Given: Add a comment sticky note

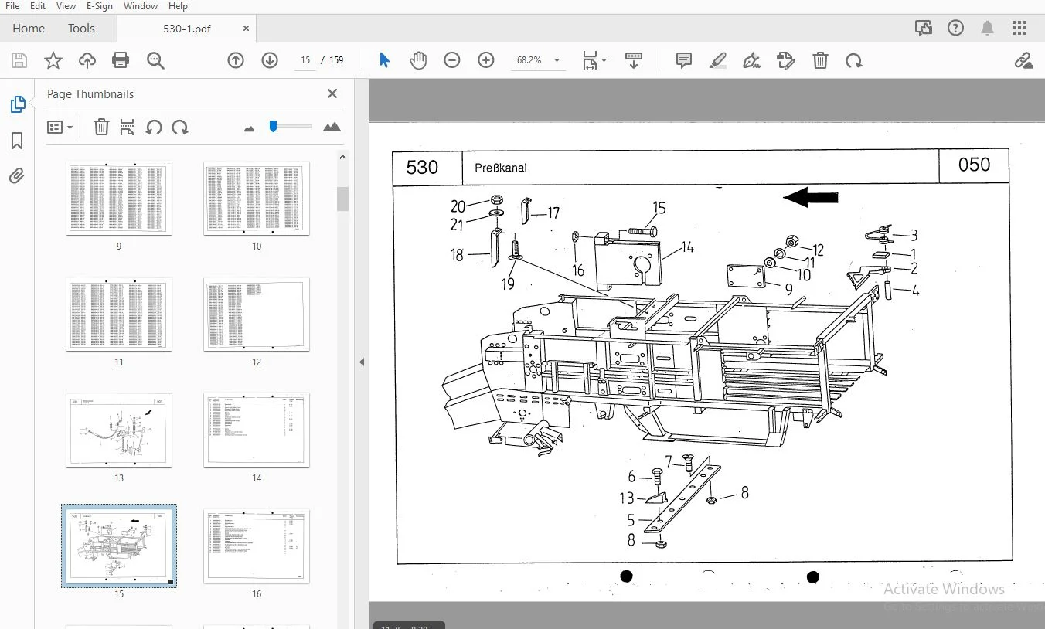Looking at the screenshot, I should pyautogui.click(x=684, y=60).
